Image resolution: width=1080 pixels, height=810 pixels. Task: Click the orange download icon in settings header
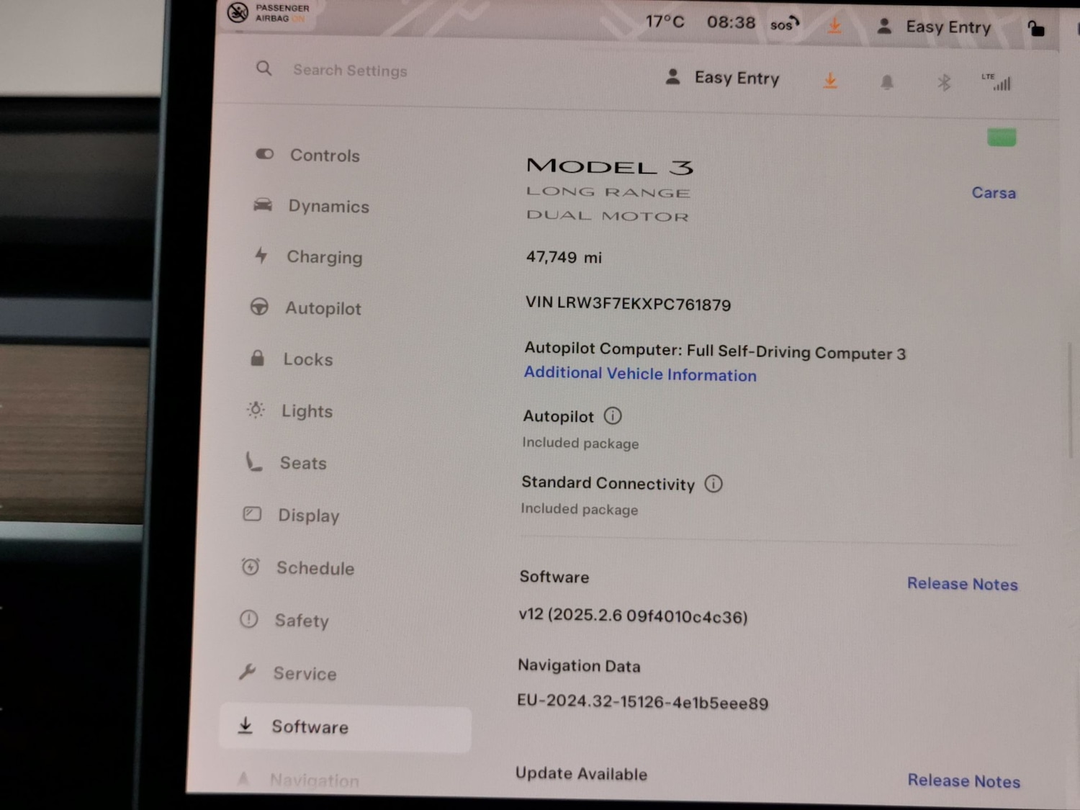(830, 81)
